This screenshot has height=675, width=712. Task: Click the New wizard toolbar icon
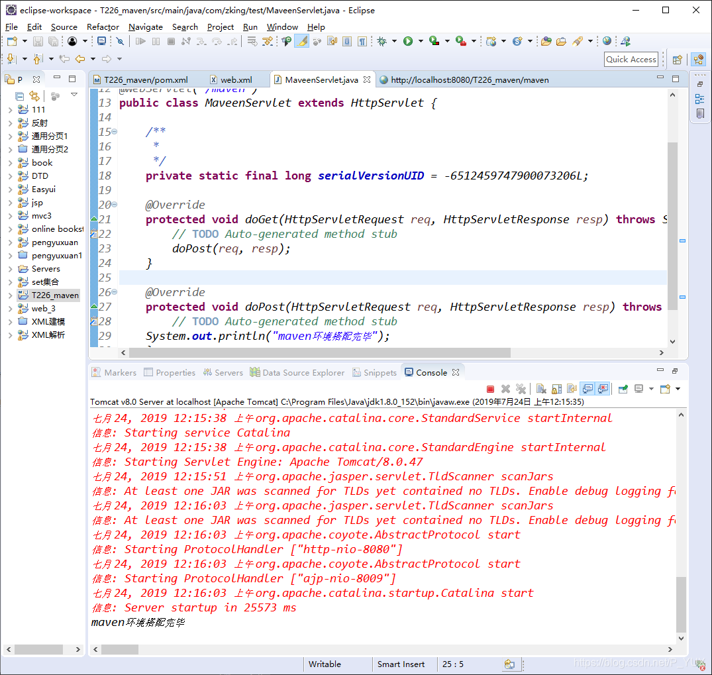click(x=13, y=41)
